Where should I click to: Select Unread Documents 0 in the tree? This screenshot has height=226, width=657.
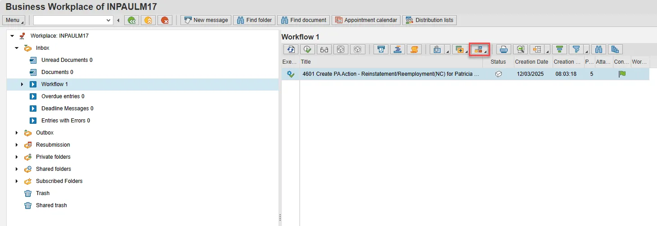[67, 60]
